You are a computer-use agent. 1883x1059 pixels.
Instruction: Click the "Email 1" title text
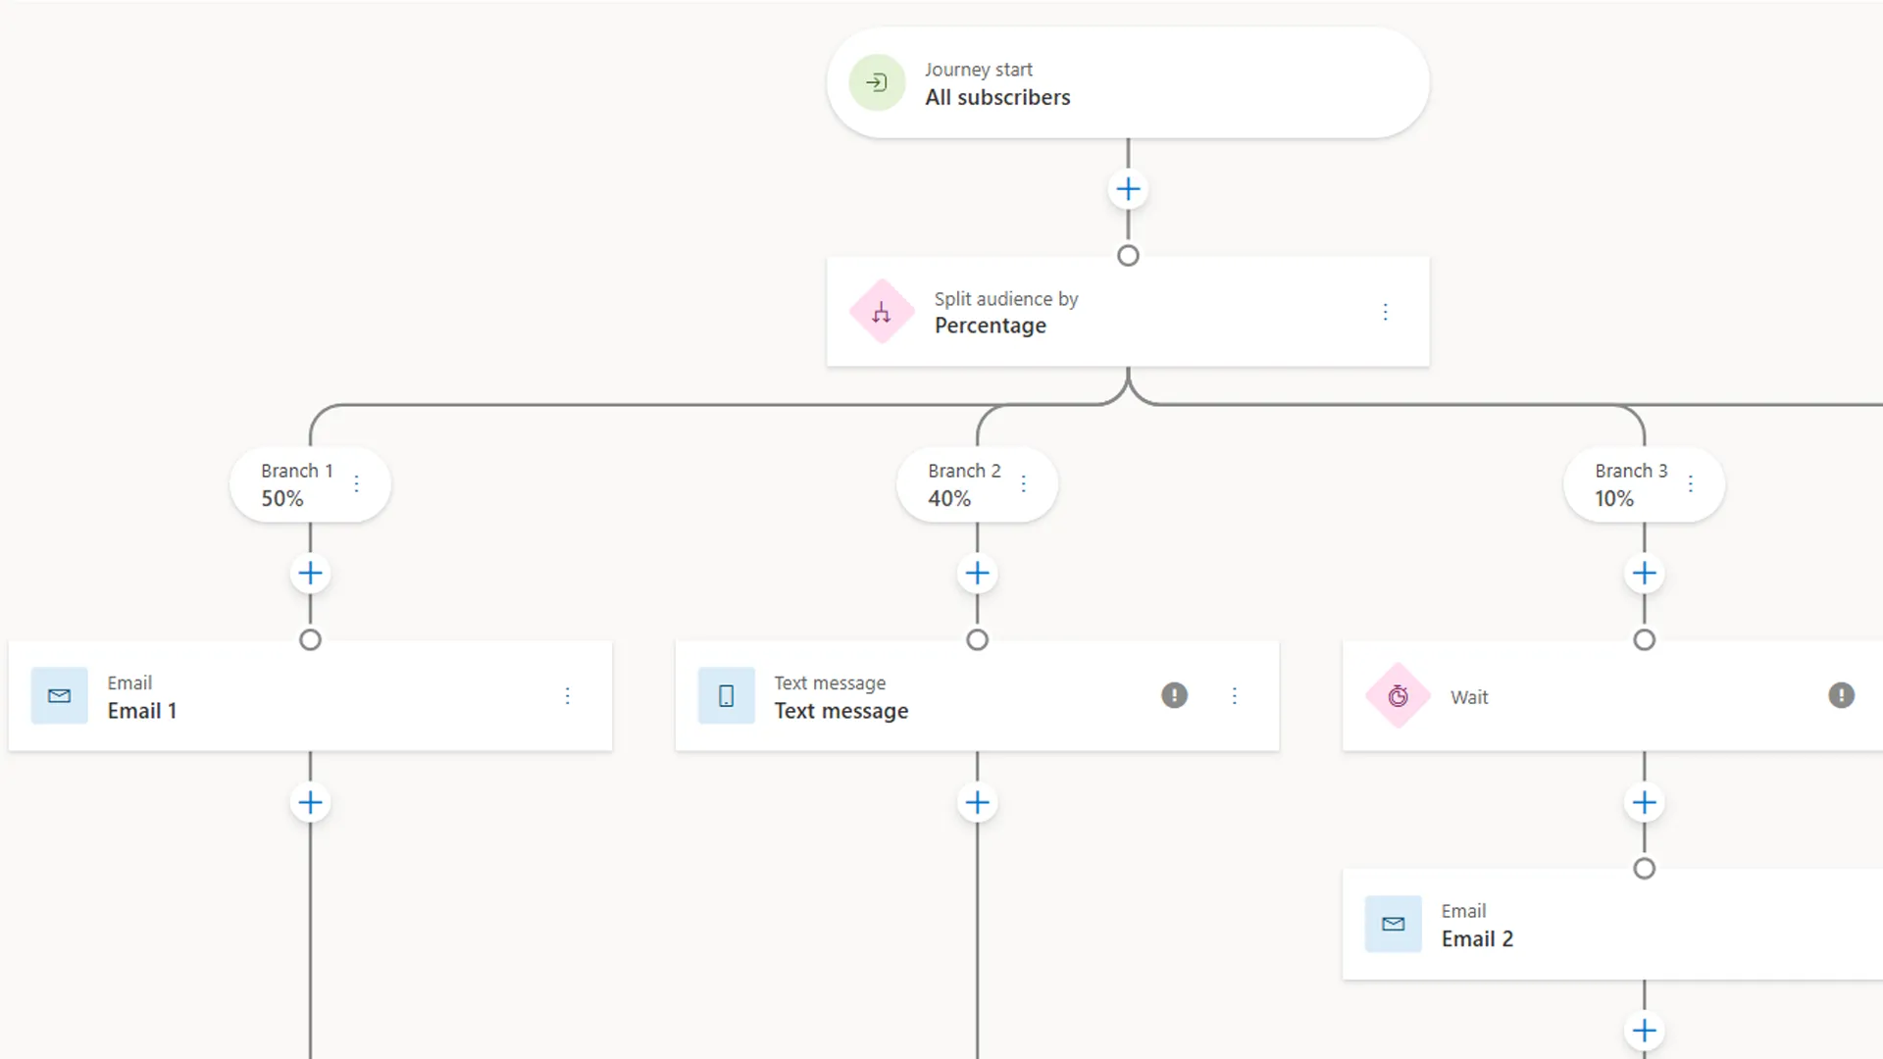pyautogui.click(x=142, y=711)
